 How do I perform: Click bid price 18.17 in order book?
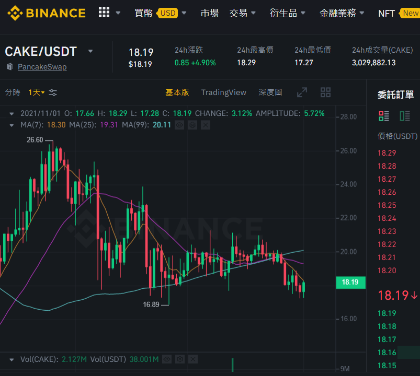pos(387,339)
